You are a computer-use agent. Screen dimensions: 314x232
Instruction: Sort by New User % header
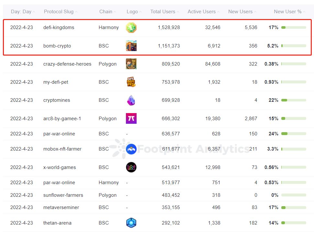point(287,12)
